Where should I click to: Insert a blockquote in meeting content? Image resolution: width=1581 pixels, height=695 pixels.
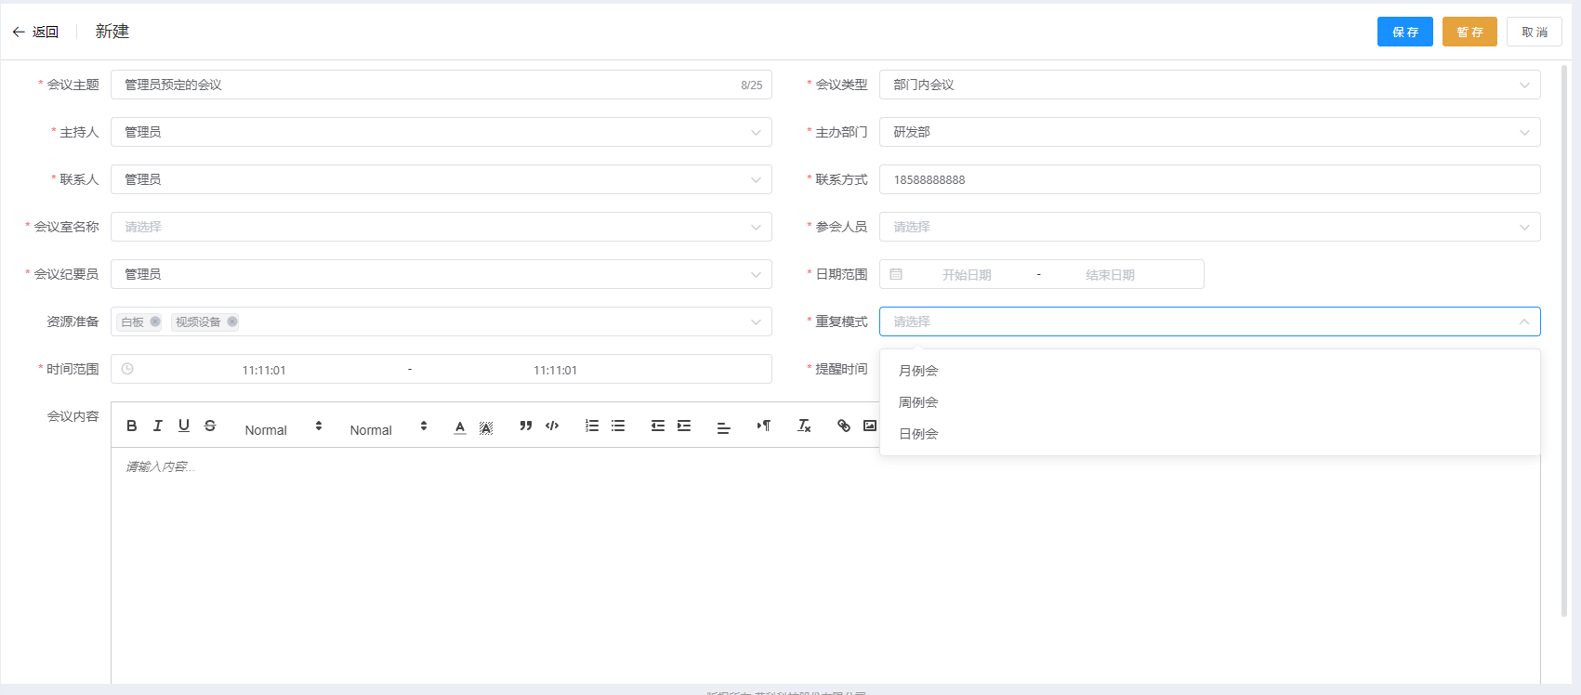tap(526, 426)
